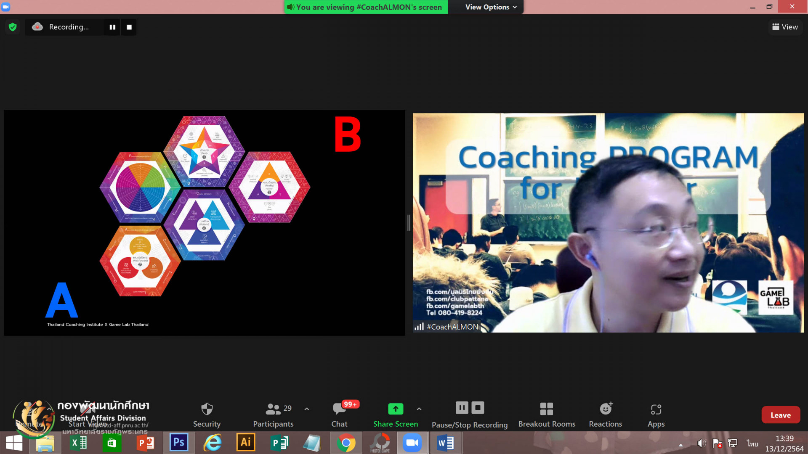Viewport: 808px width, 454px height.
Task: Open Photoshop from the Windows taskbar
Action: [178, 443]
